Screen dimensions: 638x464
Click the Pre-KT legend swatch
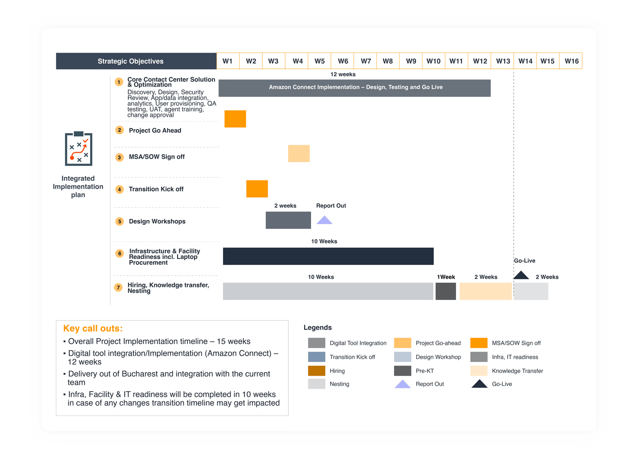pyautogui.click(x=402, y=371)
